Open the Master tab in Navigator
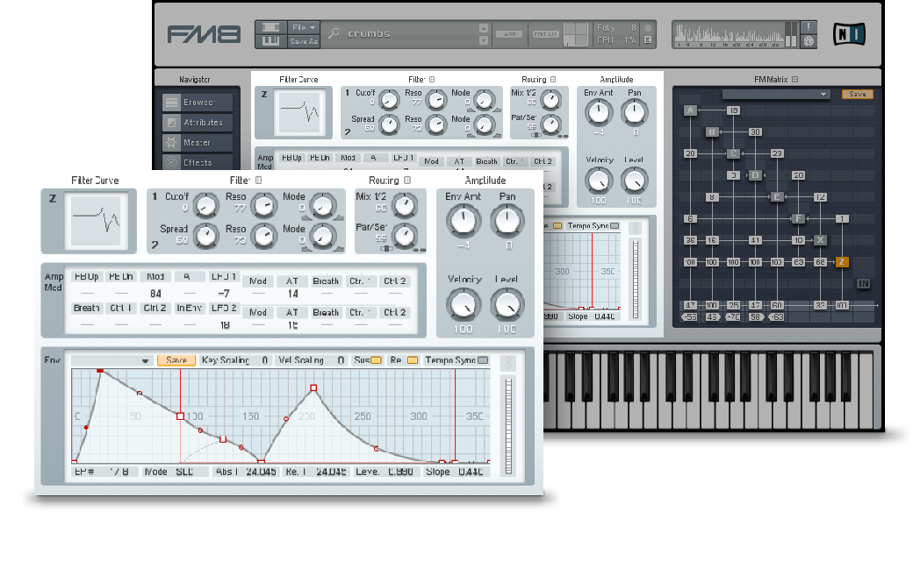This screenshot has height=561, width=913. pos(198,142)
